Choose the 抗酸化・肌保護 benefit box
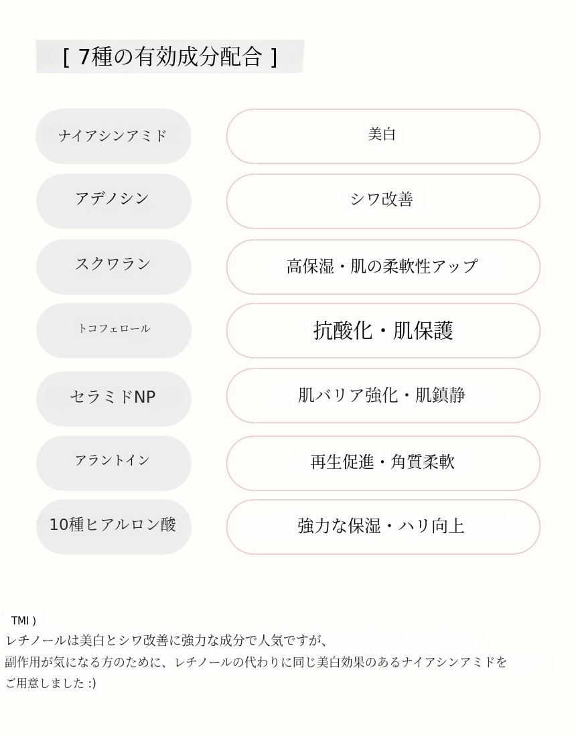Image resolution: width=576 pixels, height=737 pixels. (382, 330)
